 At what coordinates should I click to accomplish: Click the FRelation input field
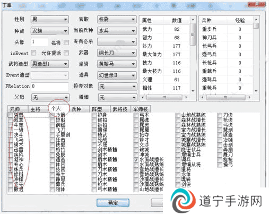coord(50,87)
